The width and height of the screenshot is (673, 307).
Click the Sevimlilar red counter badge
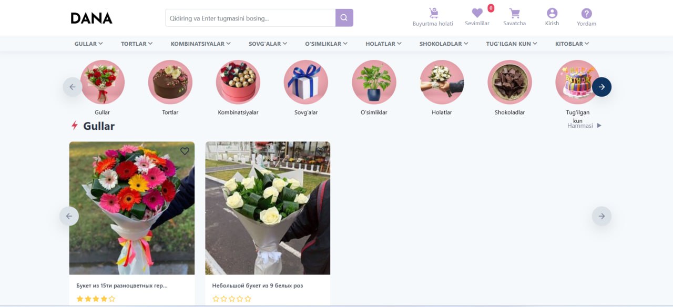[x=491, y=8]
